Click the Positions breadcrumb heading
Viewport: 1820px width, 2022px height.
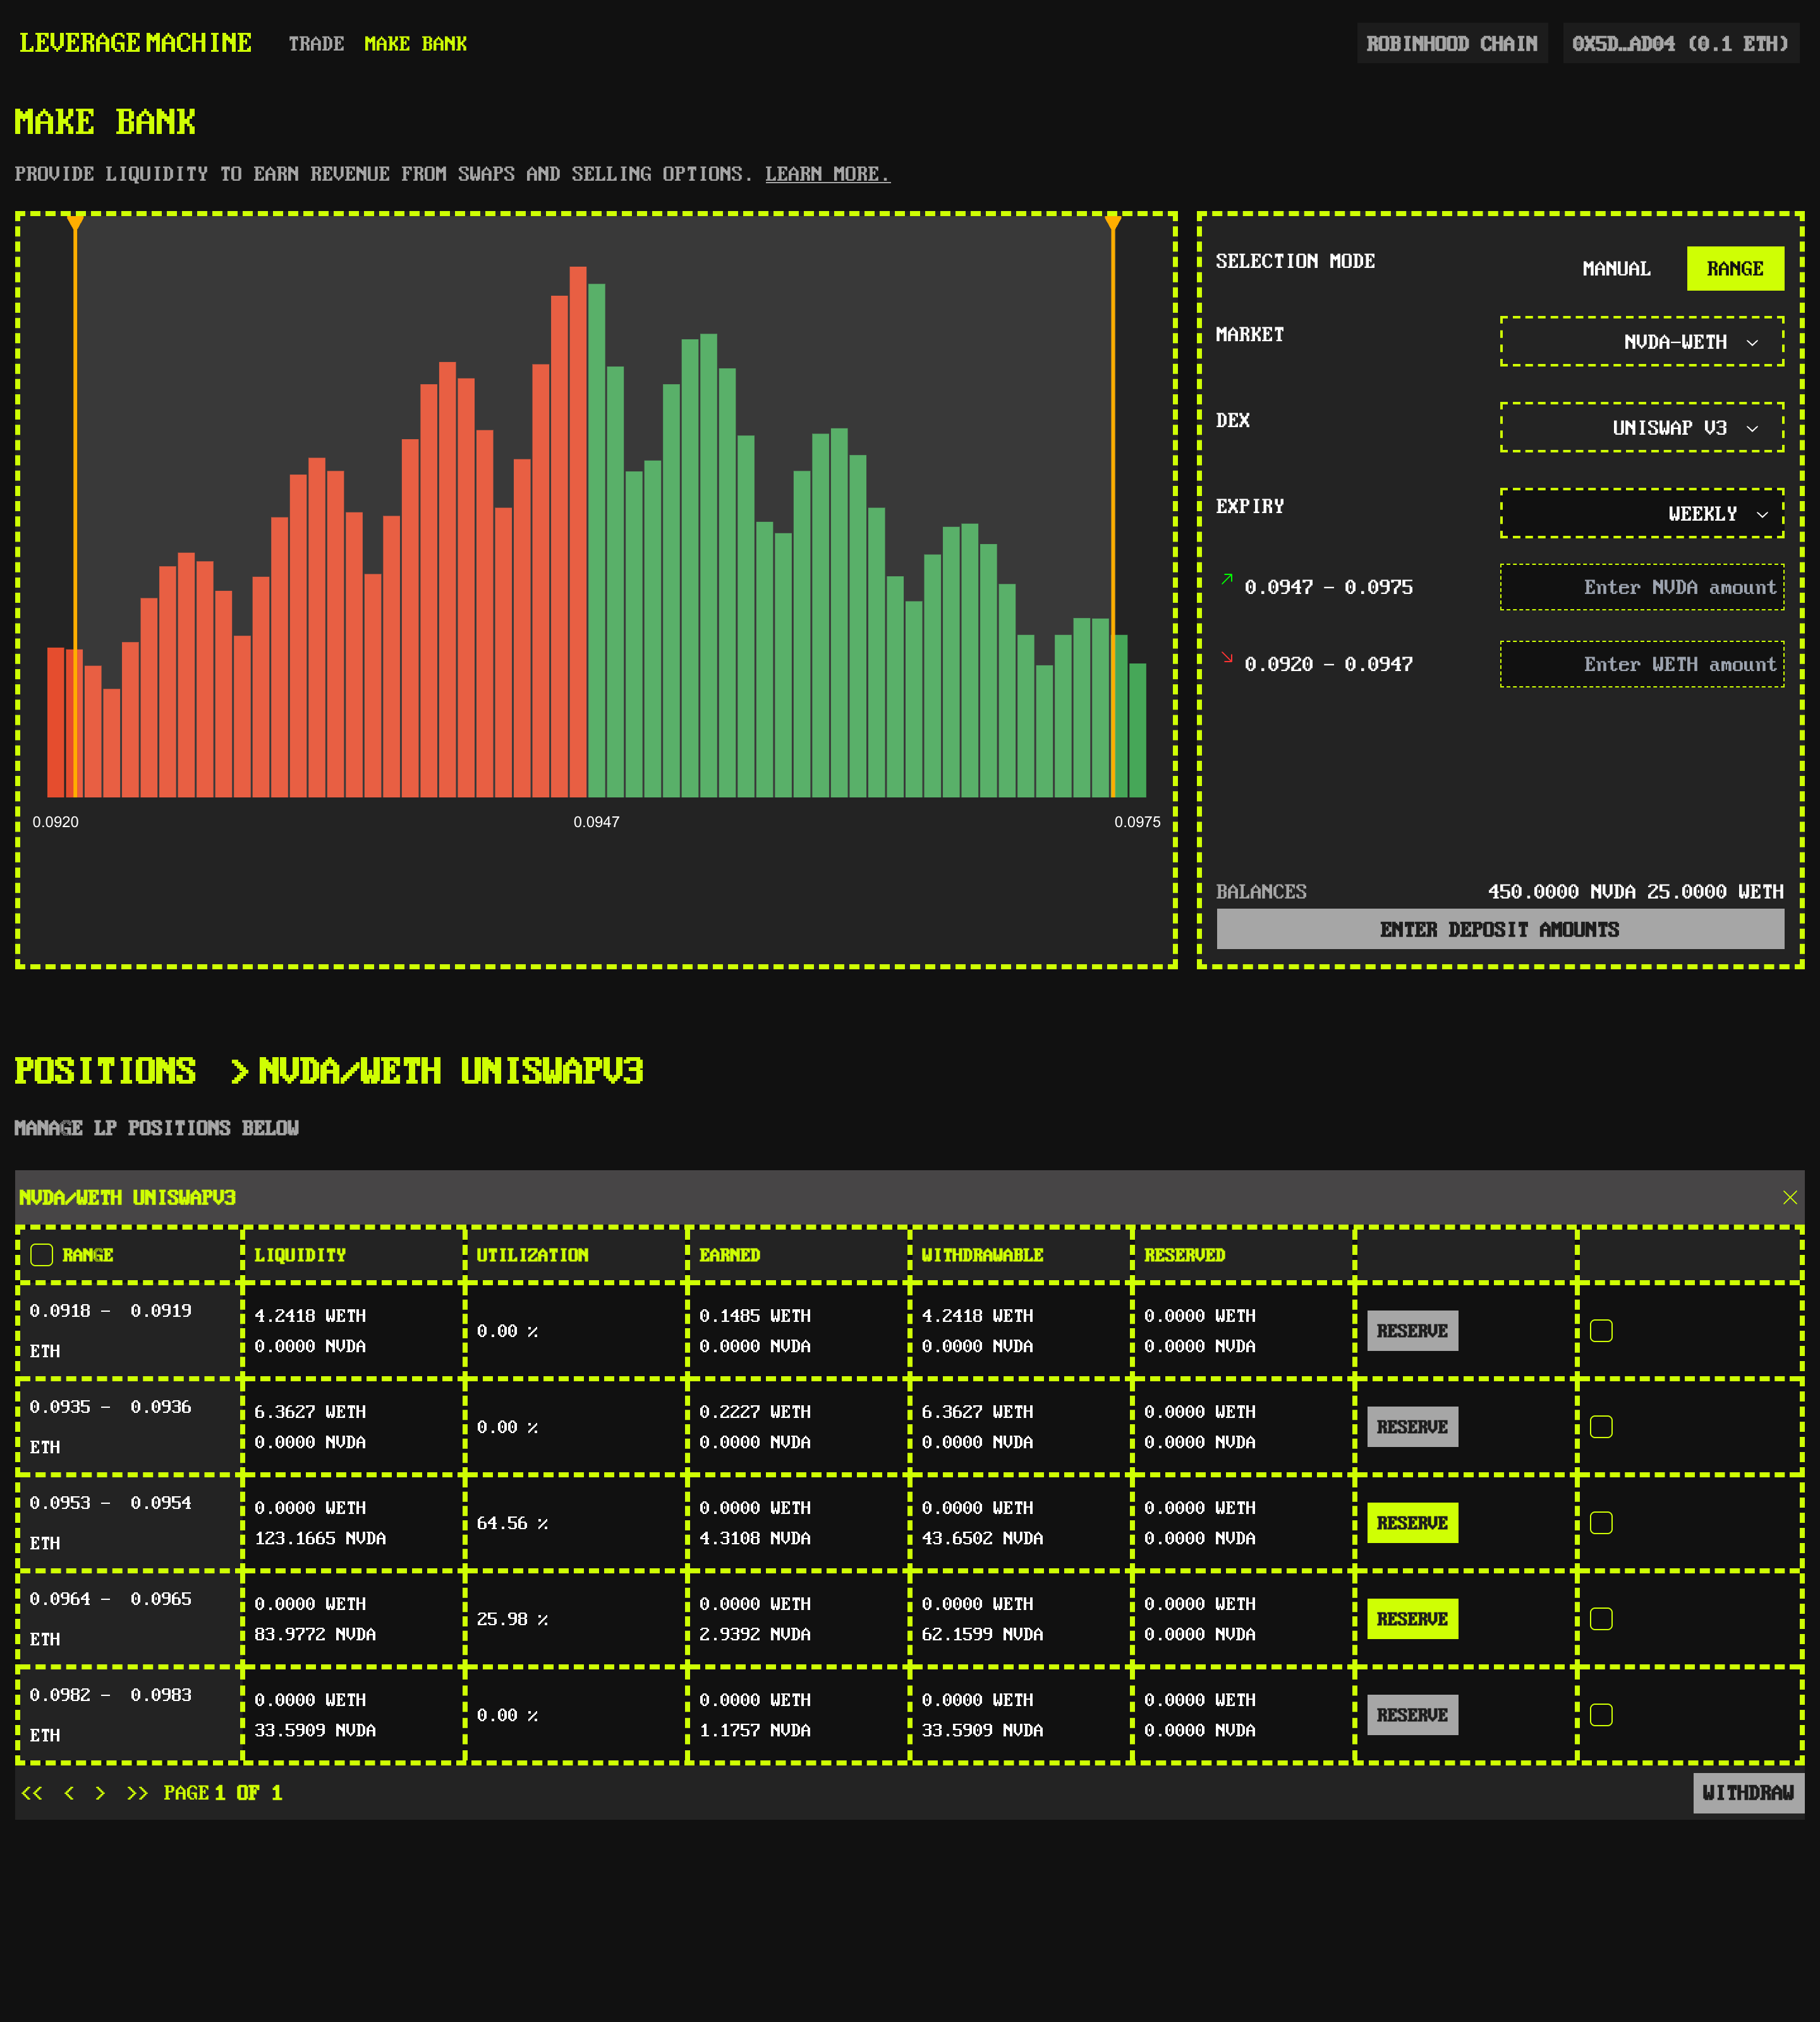click(x=105, y=1072)
